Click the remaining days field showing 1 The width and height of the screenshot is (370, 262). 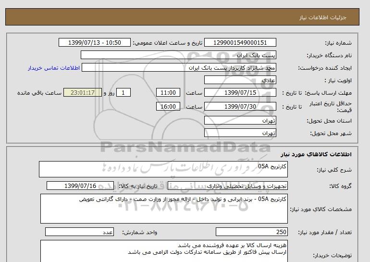(x=123, y=92)
